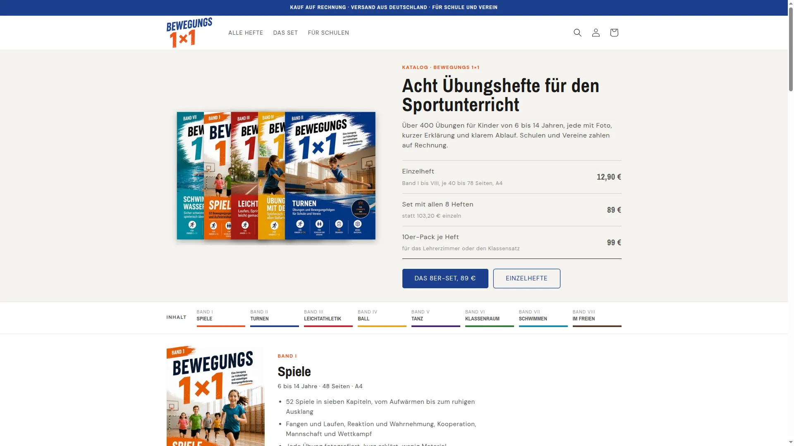This screenshot has width=794, height=446.
Task: Open the Für Schulen menu item
Action: (328, 33)
